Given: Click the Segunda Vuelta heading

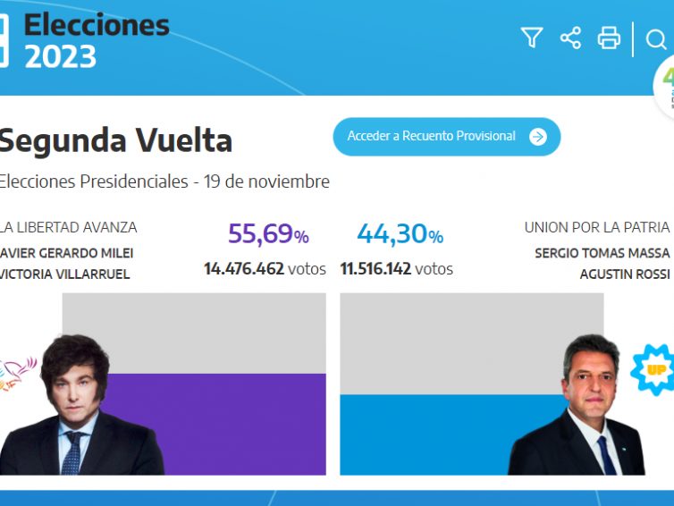Looking at the screenshot, I should [115, 140].
